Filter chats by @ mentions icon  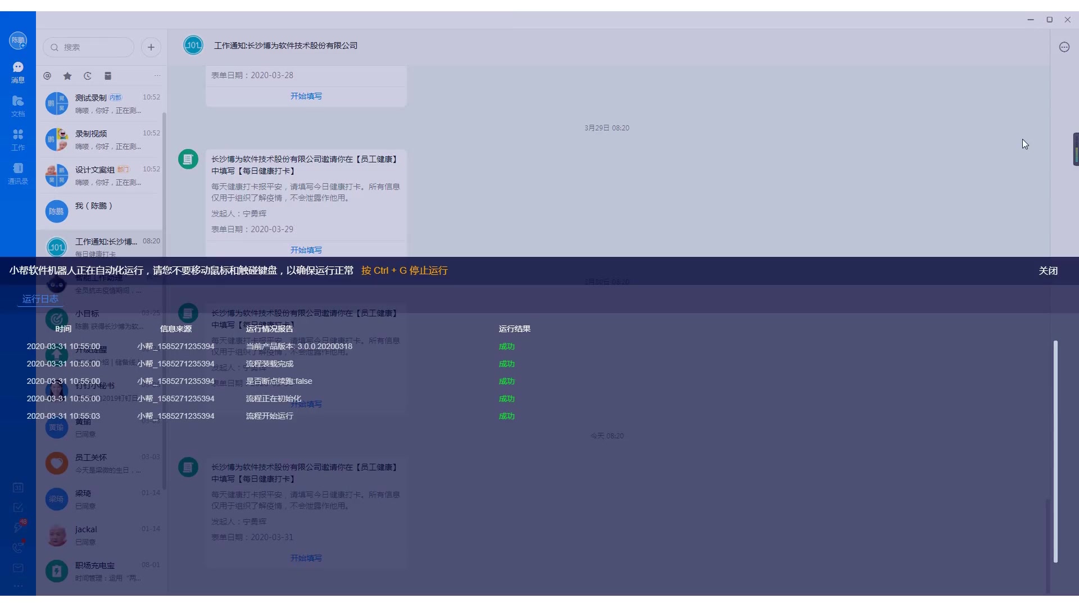[x=47, y=76]
